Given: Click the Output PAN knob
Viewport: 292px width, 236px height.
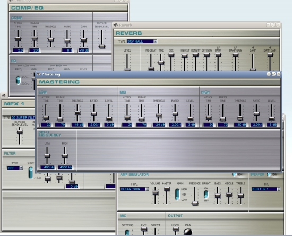Looking at the screenshot, I should pyautogui.click(x=188, y=232).
